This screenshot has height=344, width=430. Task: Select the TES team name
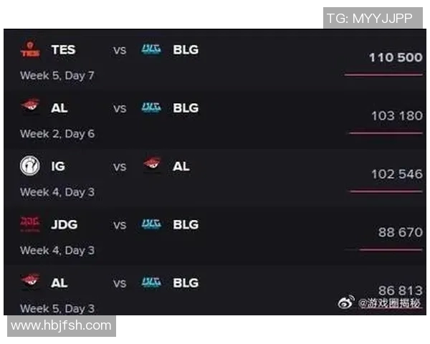(63, 49)
